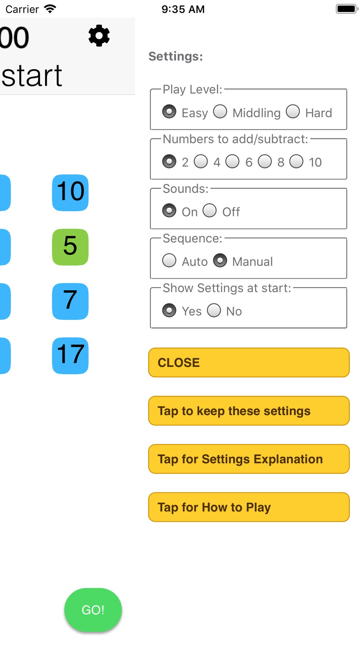This screenshot has width=363, height=645.
Task: Open the Settings Explanation
Action: pyautogui.click(x=249, y=459)
